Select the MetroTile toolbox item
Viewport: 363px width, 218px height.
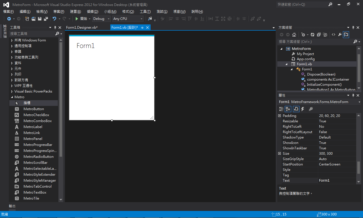tap(33, 198)
